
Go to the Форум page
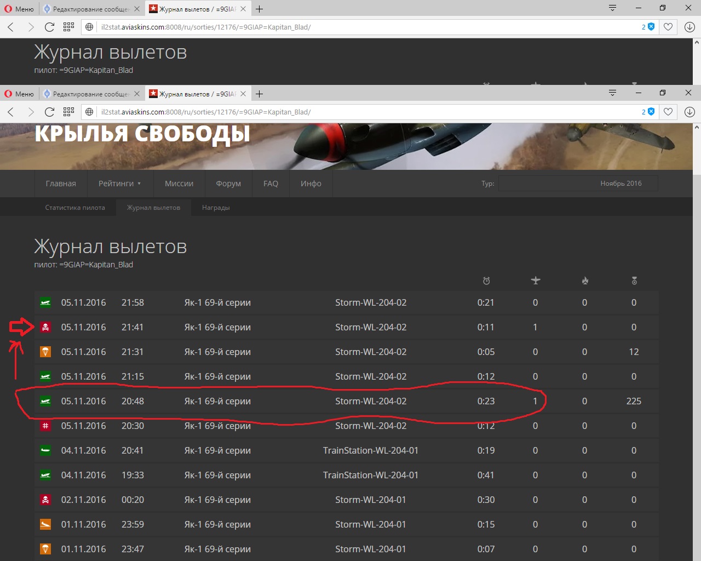228,184
